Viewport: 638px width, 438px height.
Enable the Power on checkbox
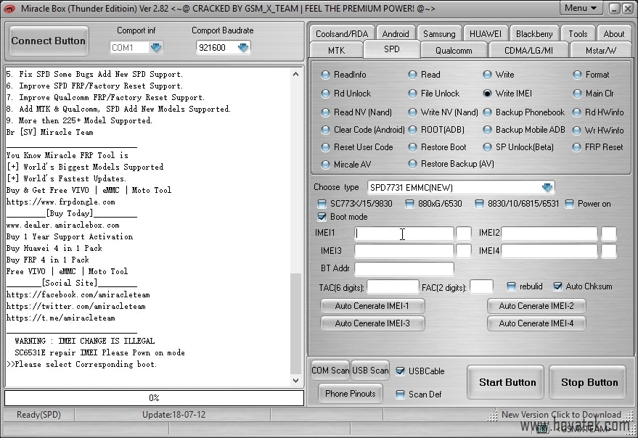point(569,204)
